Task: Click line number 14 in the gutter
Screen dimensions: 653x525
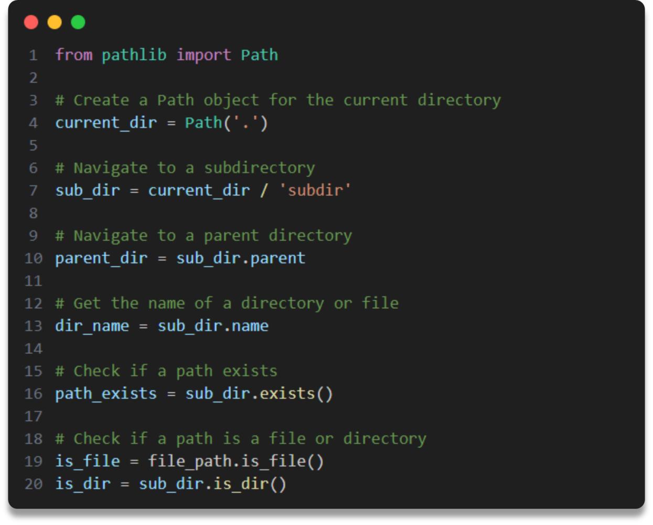Action: 33,348
